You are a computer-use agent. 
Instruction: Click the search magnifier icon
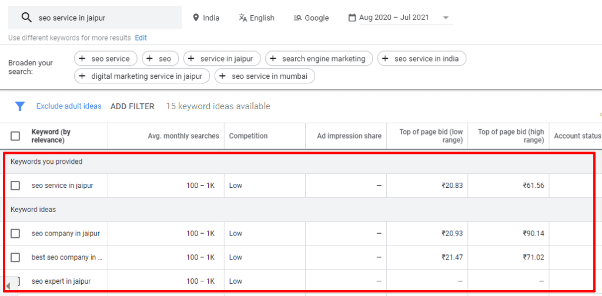click(26, 18)
